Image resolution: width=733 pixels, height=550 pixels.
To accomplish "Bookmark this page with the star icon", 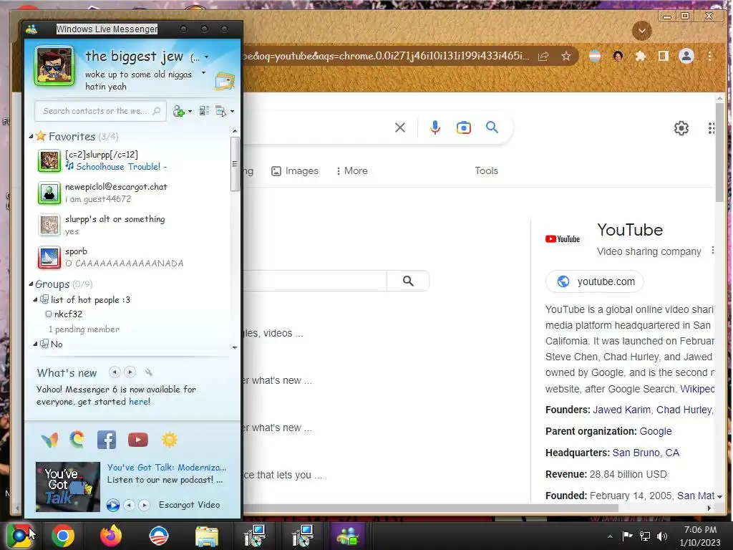I will (x=566, y=57).
